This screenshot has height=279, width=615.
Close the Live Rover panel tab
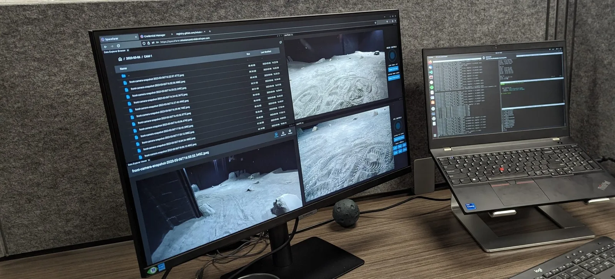[x=292, y=35]
